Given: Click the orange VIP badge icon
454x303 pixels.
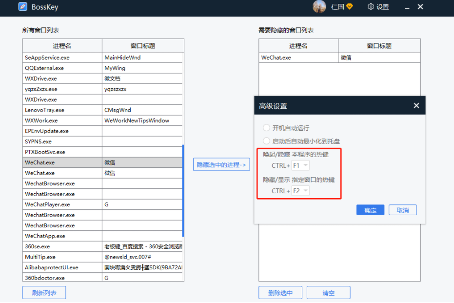Looking at the screenshot, I should click(350, 6).
